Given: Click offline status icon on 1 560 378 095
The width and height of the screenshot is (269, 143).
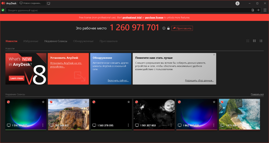Looking at the screenshot, I should coord(94,102).
